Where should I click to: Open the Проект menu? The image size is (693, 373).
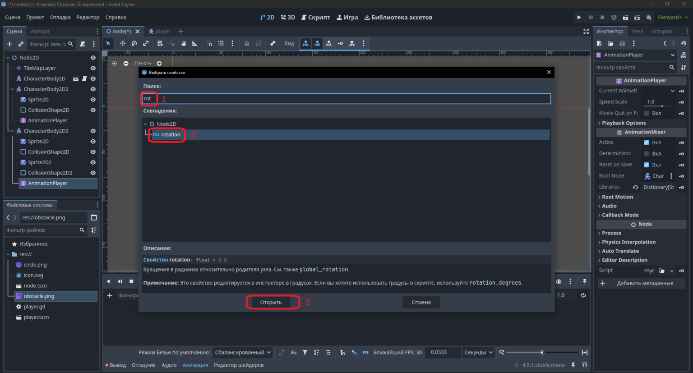[35, 17]
